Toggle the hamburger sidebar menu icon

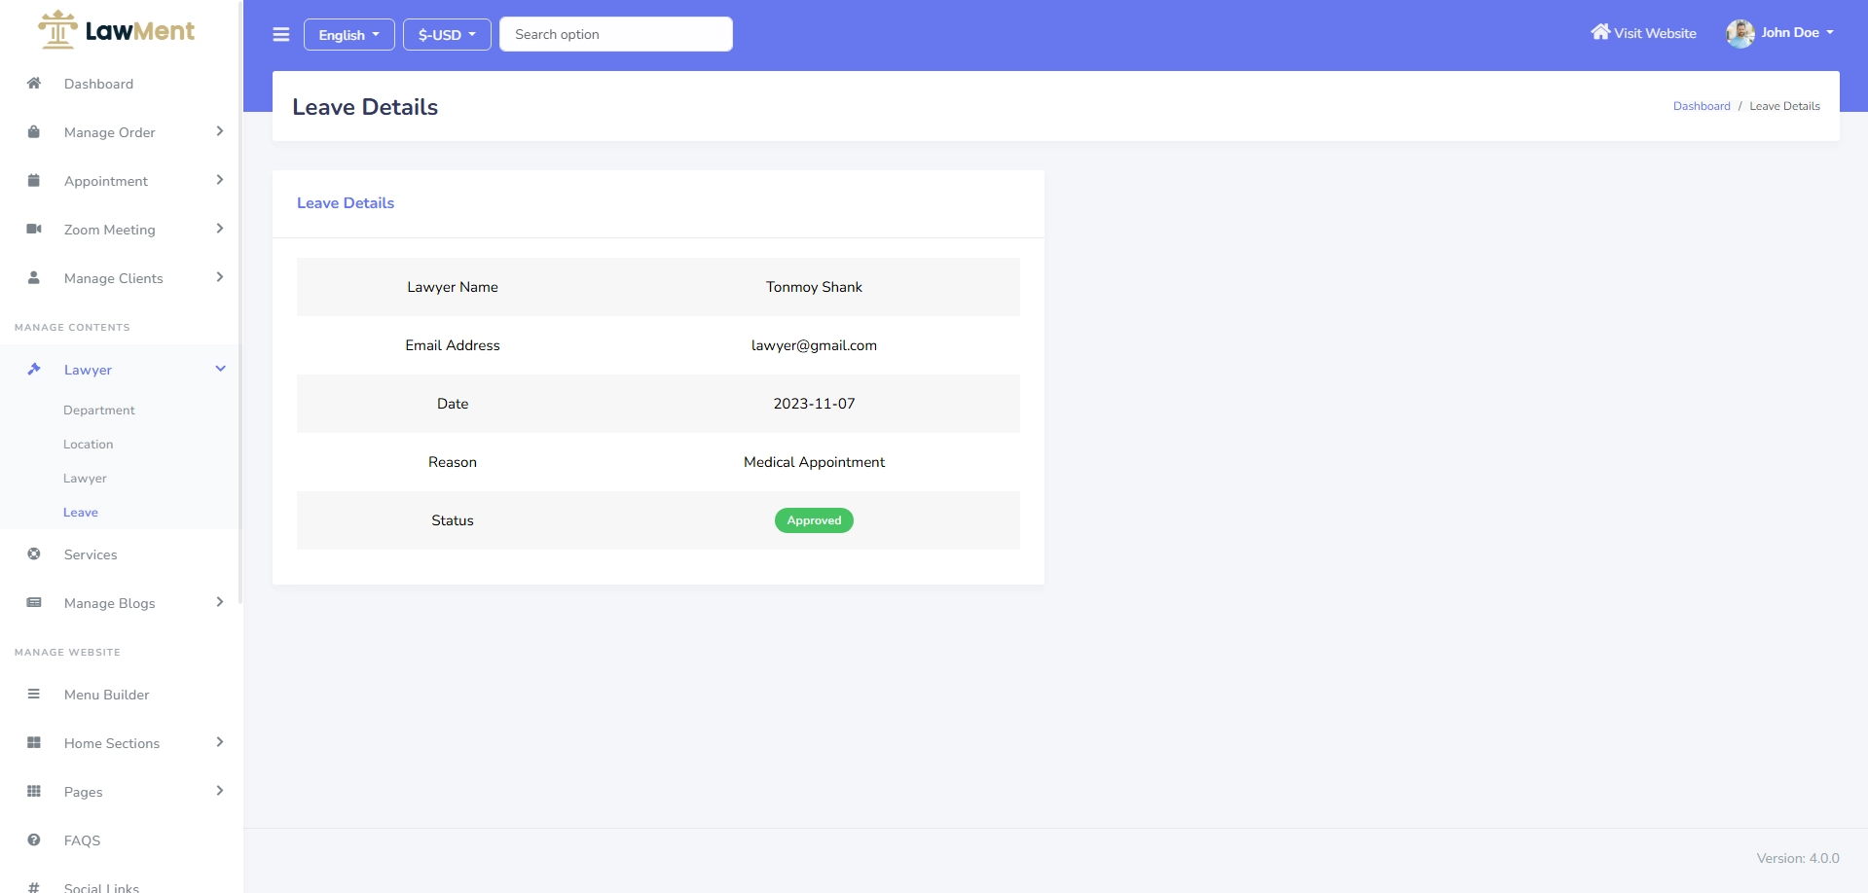281,35
